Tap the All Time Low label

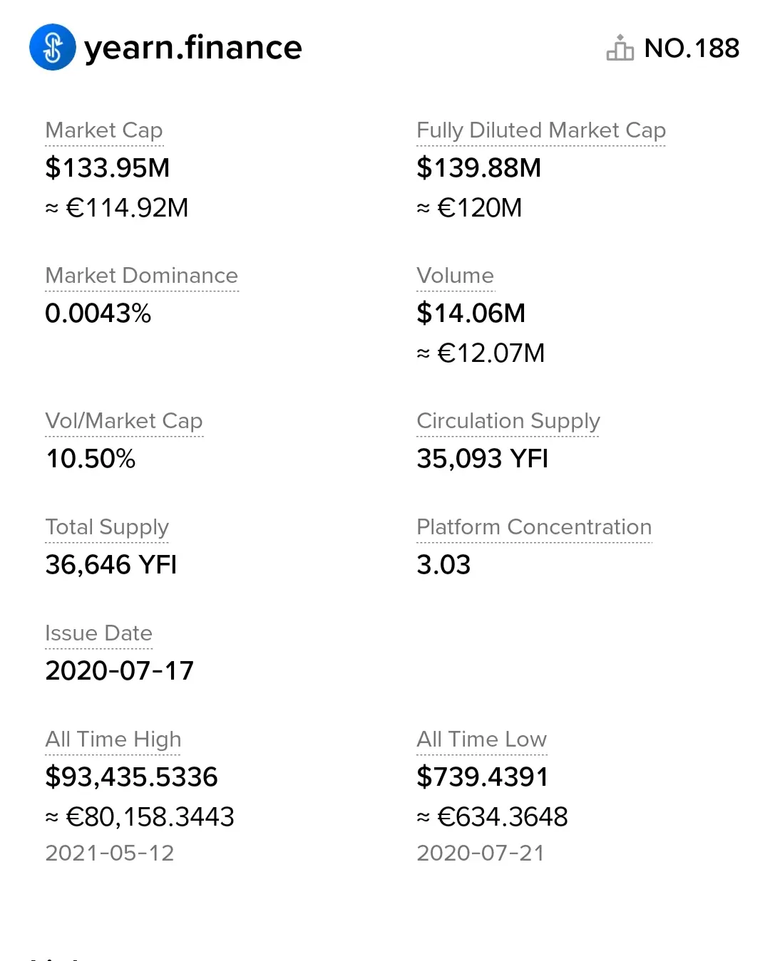pos(481,739)
